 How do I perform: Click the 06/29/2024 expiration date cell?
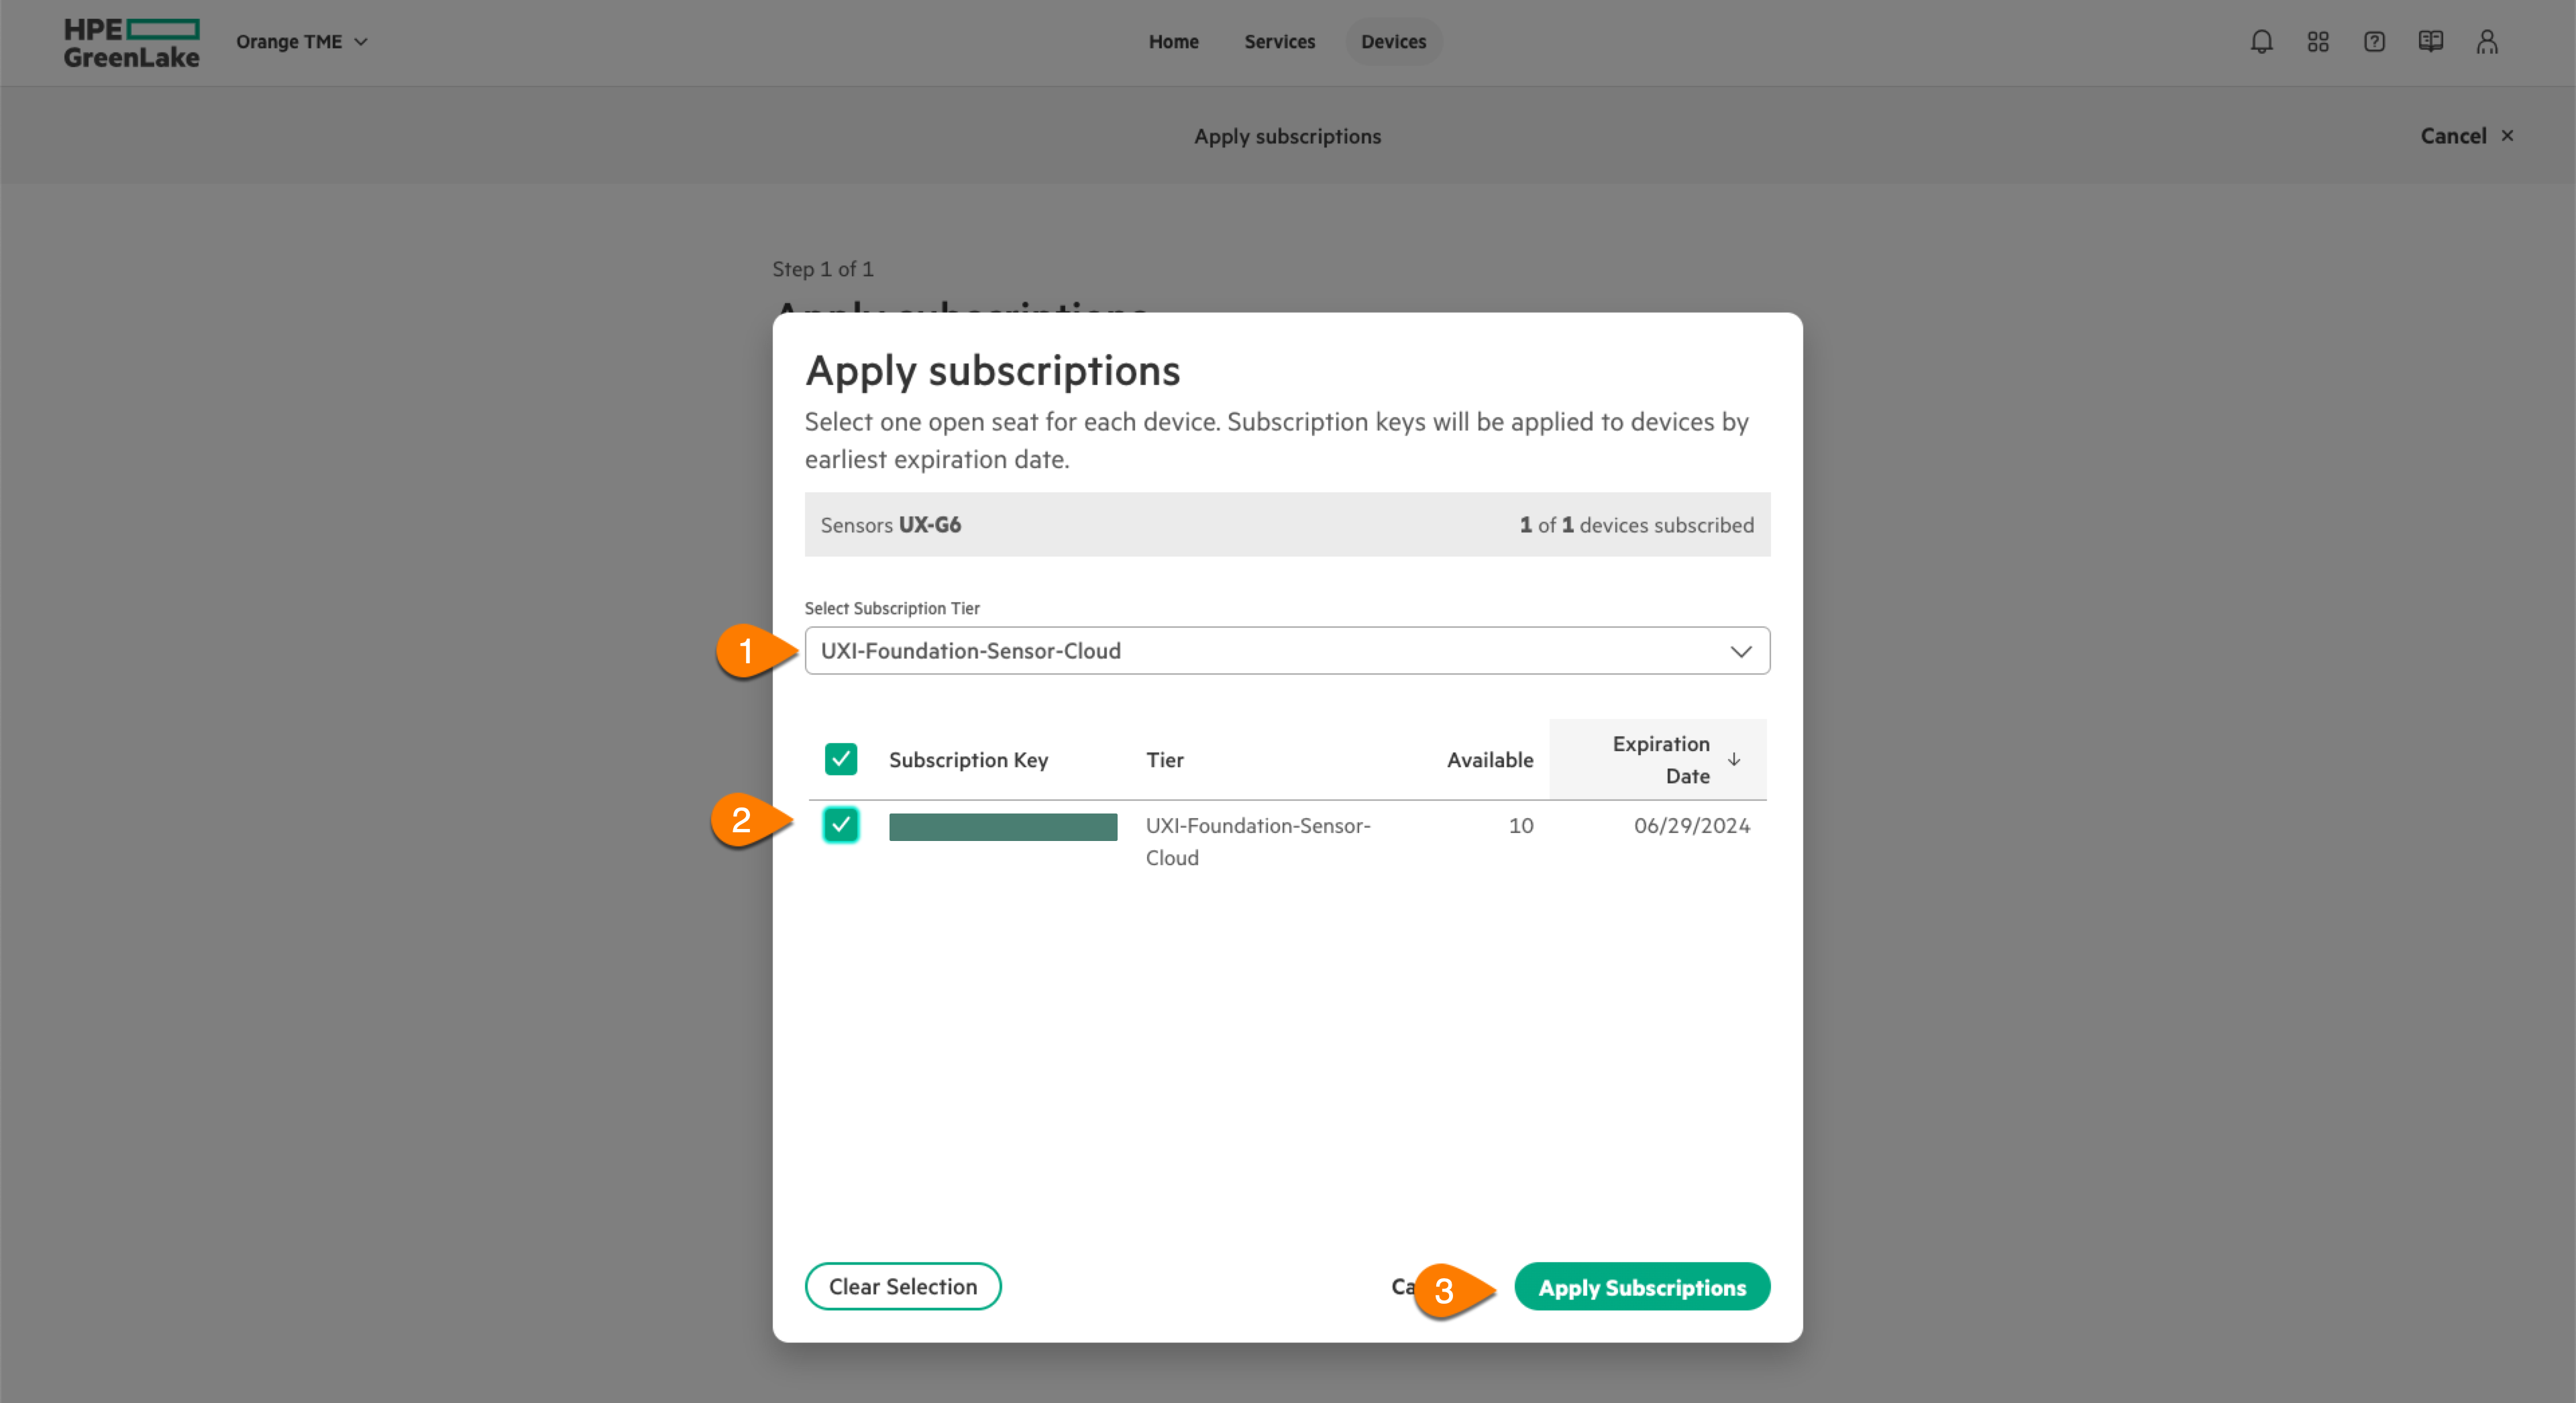tap(1692, 826)
